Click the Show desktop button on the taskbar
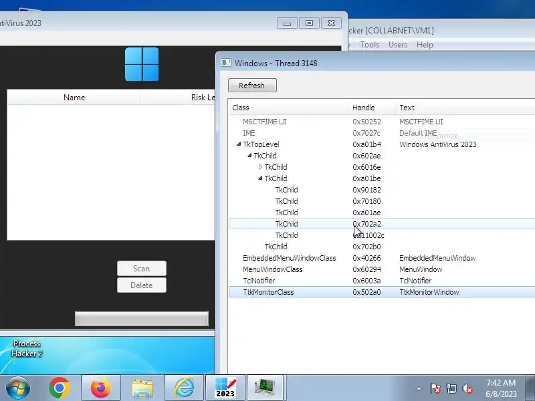 530,388
